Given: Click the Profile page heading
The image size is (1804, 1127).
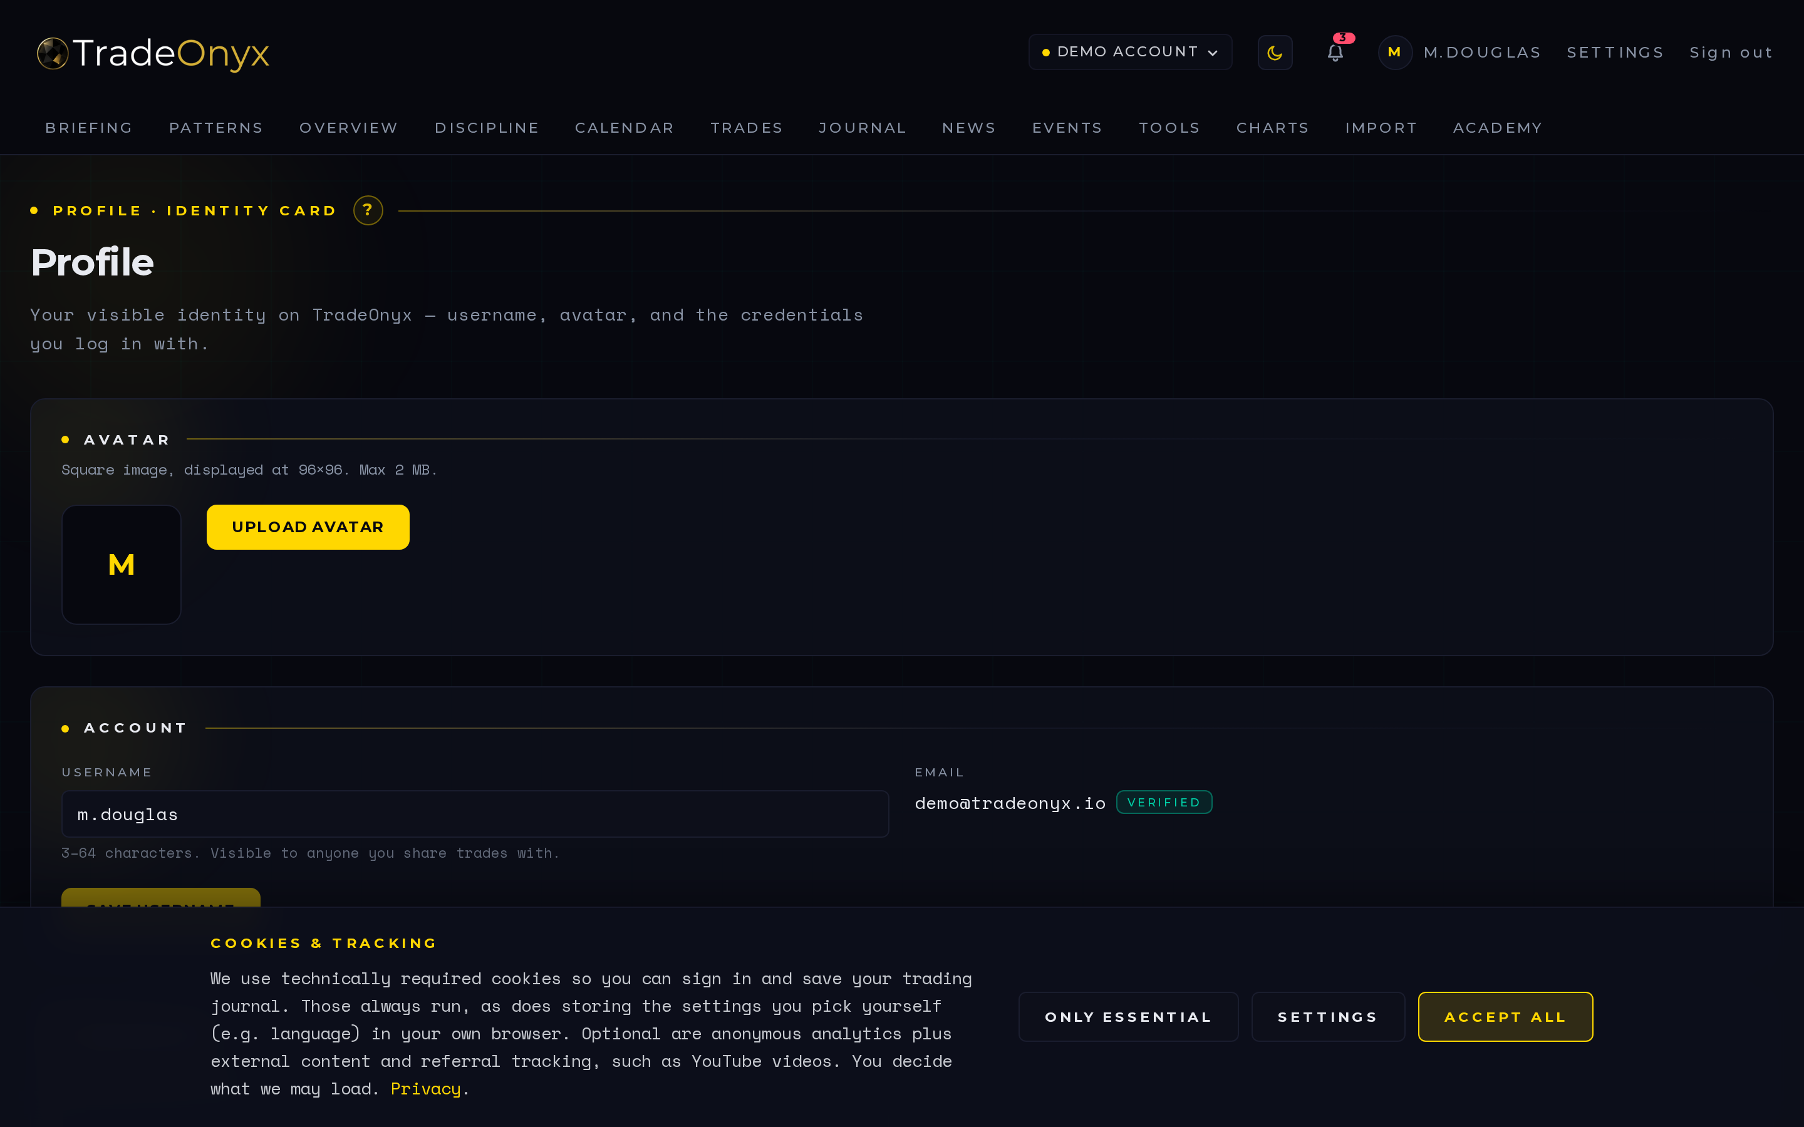Looking at the screenshot, I should coord(93,262).
